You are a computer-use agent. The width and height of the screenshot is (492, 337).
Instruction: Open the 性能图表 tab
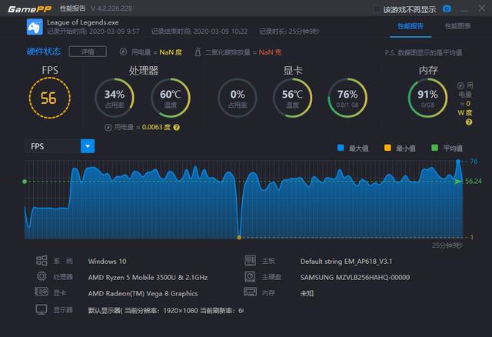(x=458, y=26)
